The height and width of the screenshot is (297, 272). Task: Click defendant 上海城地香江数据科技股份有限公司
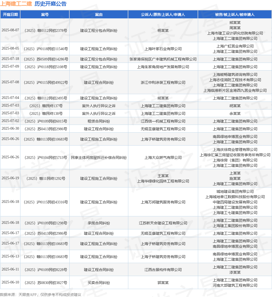click(235, 197)
